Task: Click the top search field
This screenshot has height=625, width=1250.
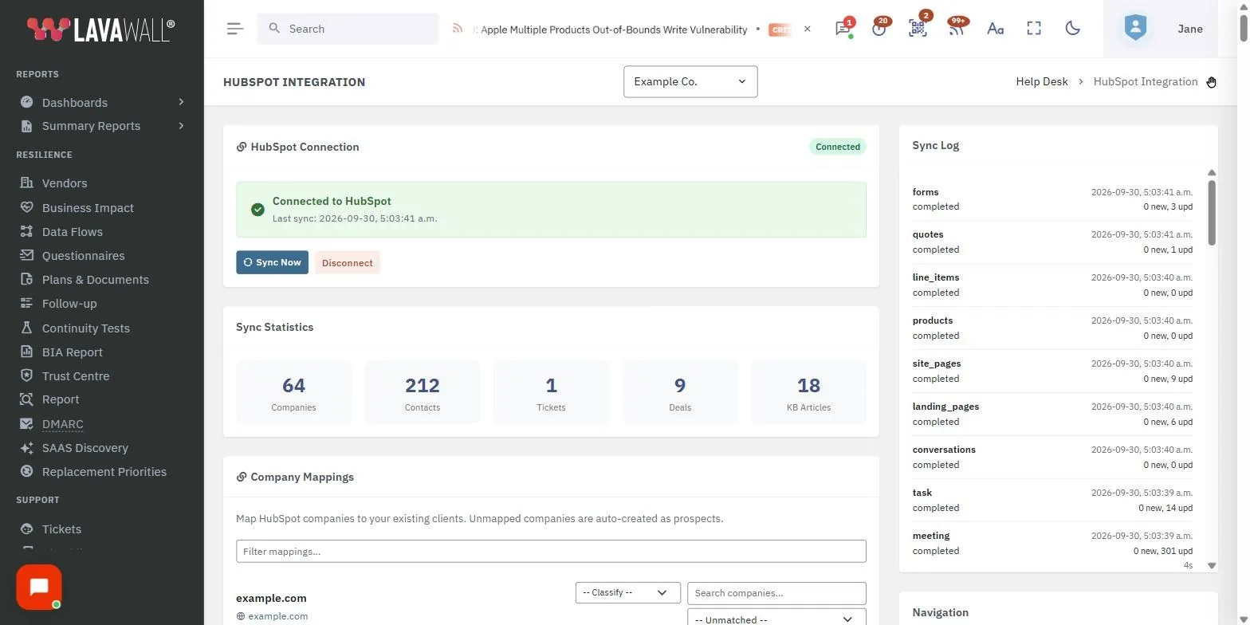Action: 348,29
